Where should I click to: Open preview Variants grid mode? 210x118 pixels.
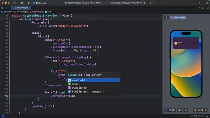click(x=173, y=110)
